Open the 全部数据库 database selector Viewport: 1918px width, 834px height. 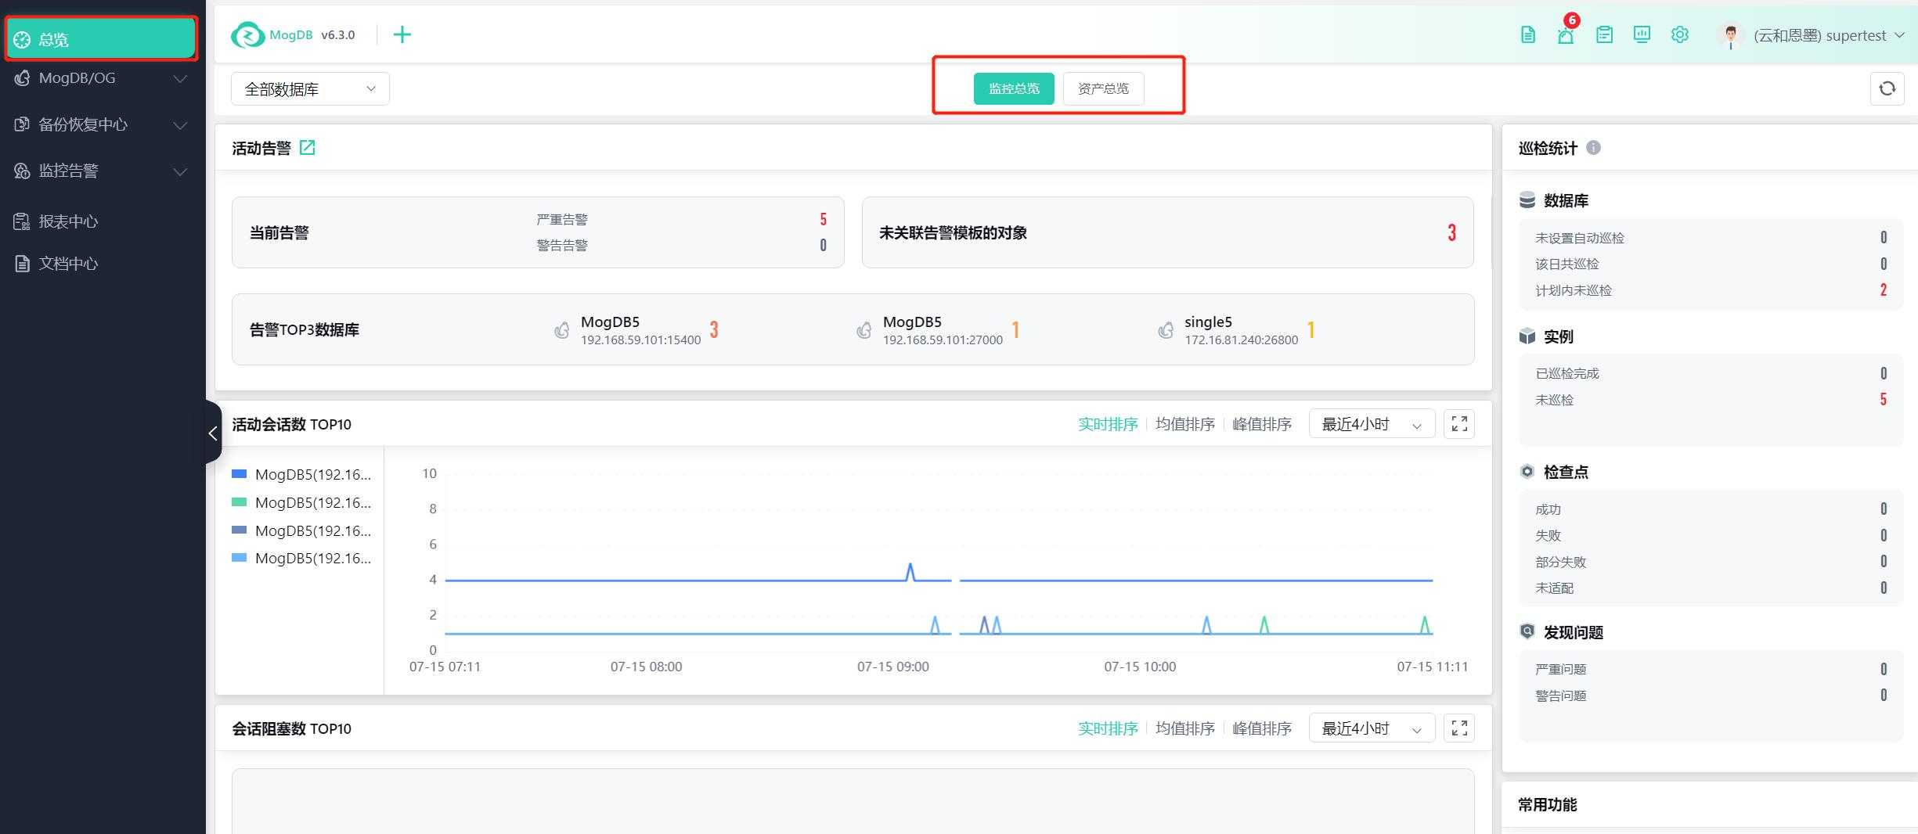[x=310, y=89]
